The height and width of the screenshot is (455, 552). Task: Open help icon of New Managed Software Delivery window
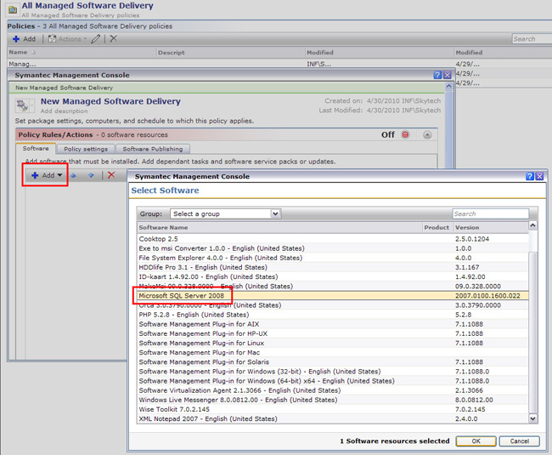437,75
